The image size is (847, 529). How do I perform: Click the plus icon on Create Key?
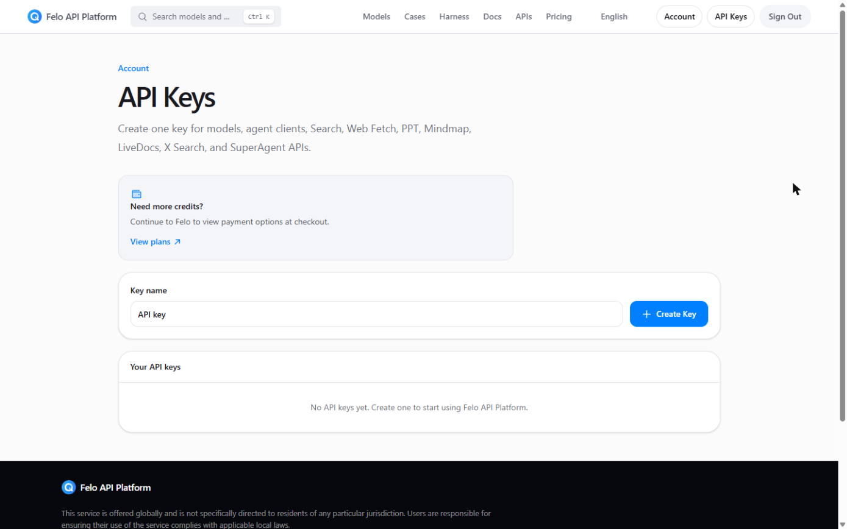647,314
